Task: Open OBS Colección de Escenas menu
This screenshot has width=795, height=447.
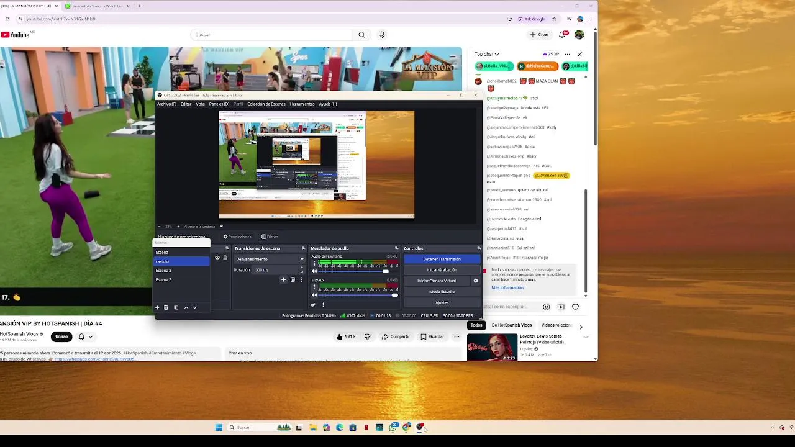Action: (x=266, y=104)
